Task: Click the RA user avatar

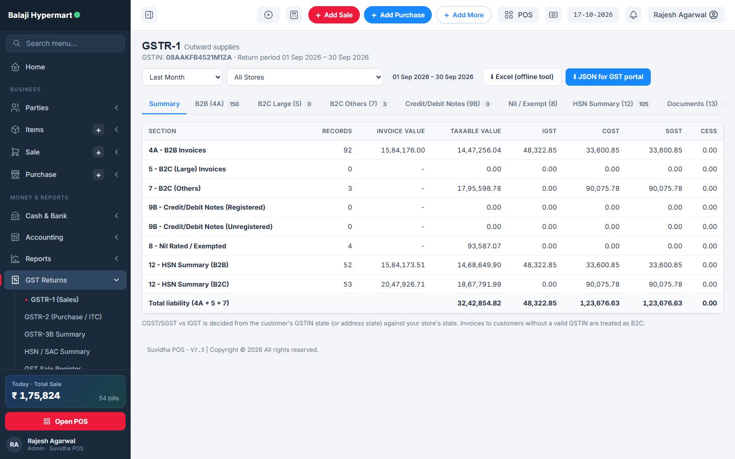Action: pyautogui.click(x=14, y=445)
